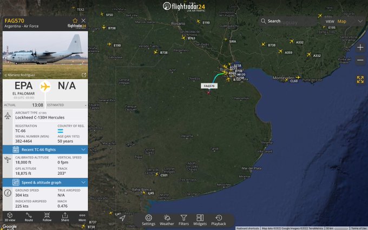Screen dimensions: 368x230
Task: Click actual departure time 13:08
Action: [x=37, y=105]
